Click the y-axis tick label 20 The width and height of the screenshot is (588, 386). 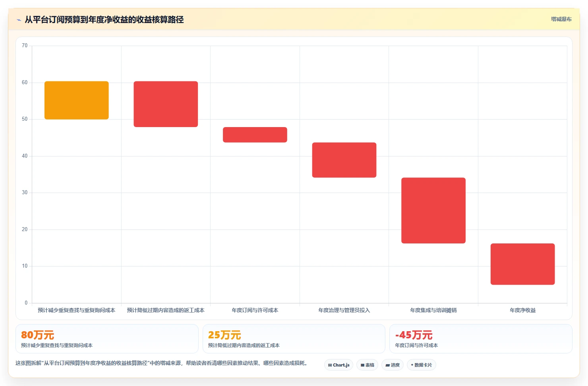pos(25,230)
